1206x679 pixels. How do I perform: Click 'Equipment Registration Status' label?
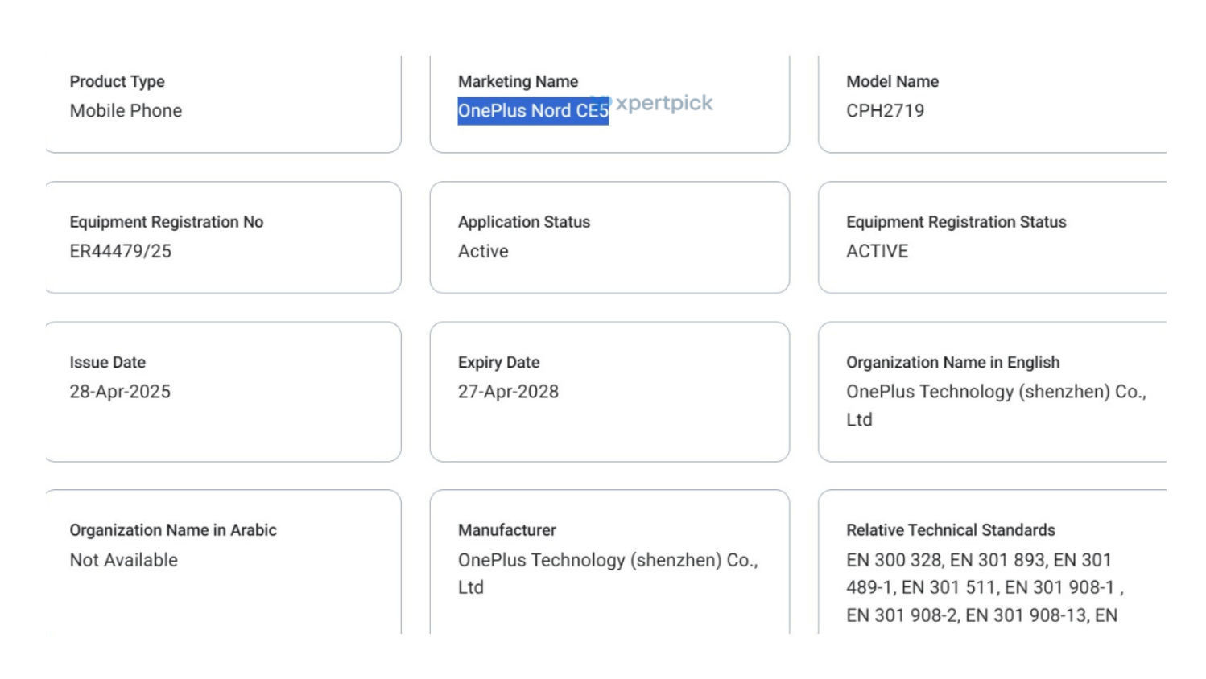pyautogui.click(x=956, y=222)
